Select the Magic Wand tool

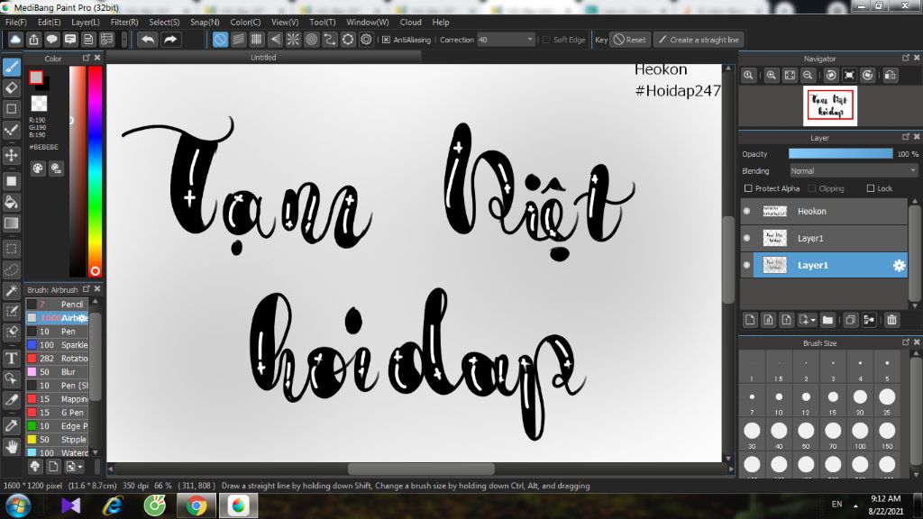click(x=11, y=290)
